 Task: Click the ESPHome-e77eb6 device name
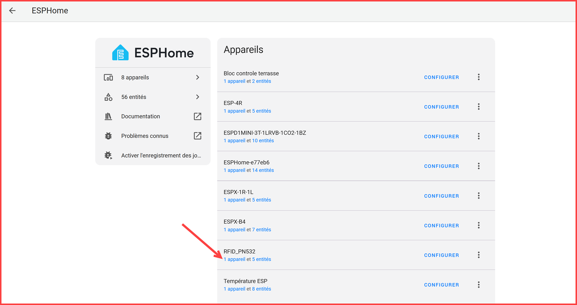[x=247, y=162]
